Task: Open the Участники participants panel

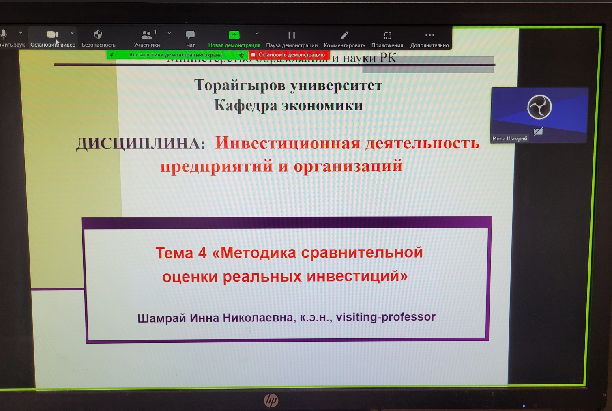Action: click(146, 35)
